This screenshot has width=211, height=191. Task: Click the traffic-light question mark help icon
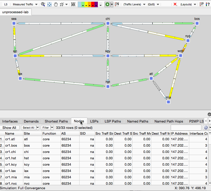click(x=208, y=4)
